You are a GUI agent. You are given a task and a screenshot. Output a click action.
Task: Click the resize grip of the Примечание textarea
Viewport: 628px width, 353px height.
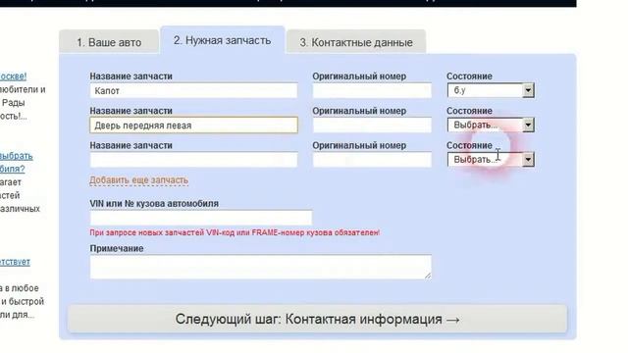coord(428,276)
